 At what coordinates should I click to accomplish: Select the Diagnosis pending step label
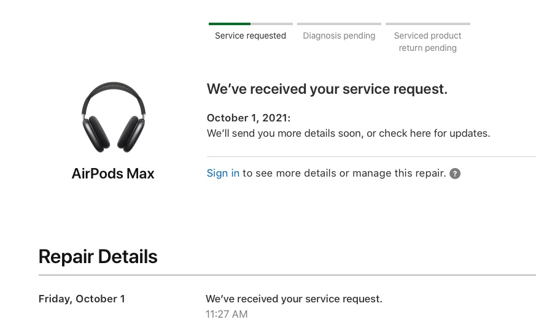[x=339, y=36]
